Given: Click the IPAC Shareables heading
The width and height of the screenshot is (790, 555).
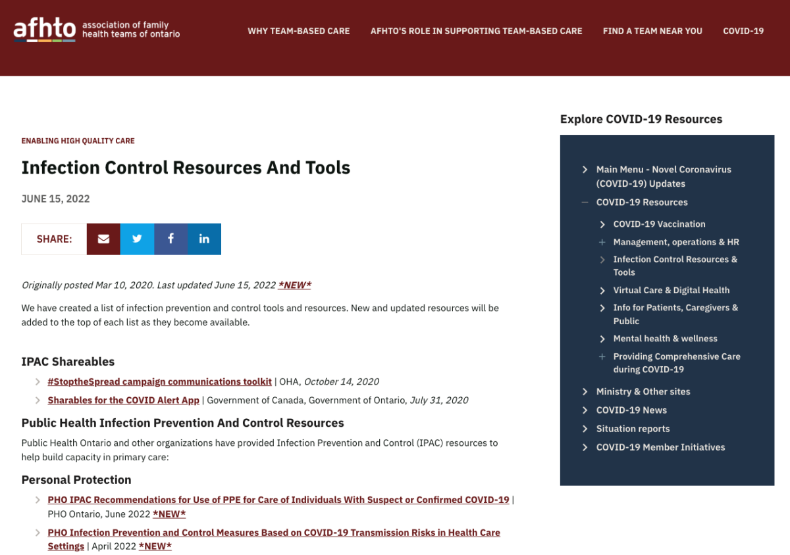Looking at the screenshot, I should [x=68, y=362].
